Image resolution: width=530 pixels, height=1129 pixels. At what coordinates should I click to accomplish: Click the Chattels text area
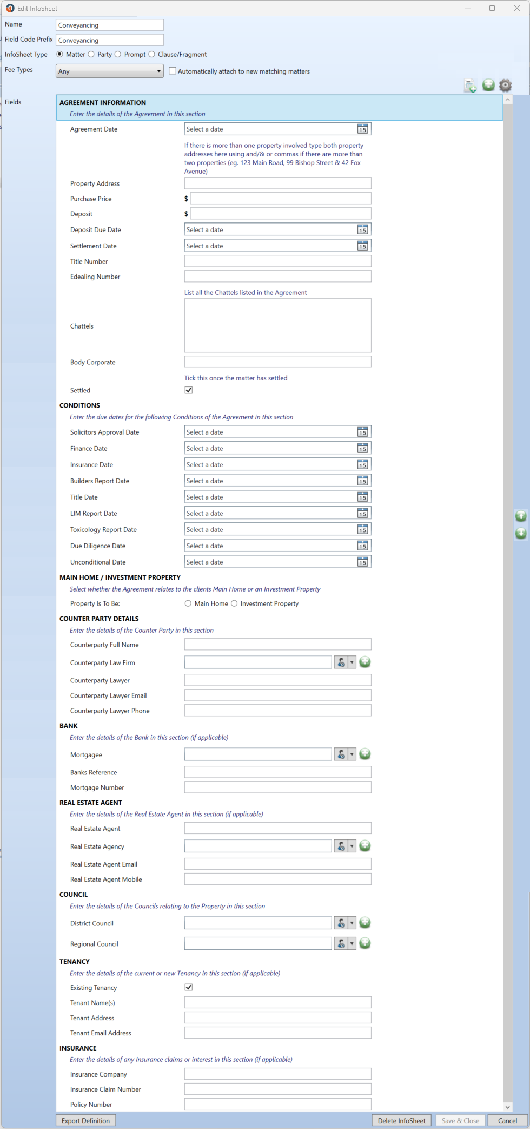[278, 326]
